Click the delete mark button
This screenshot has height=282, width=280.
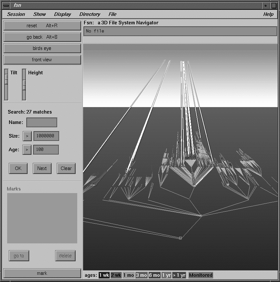pyautogui.click(x=65, y=256)
